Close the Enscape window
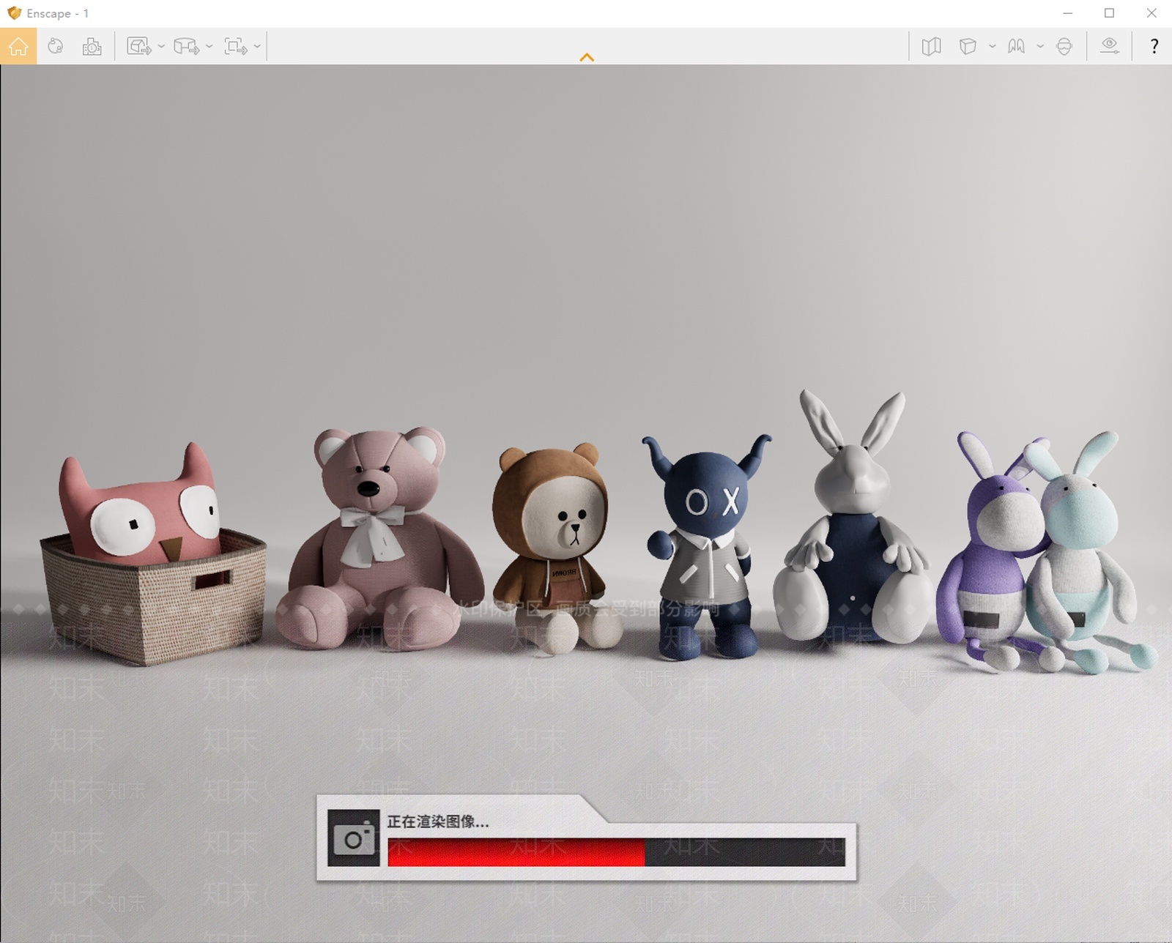Viewport: 1172px width, 943px height. (x=1151, y=13)
